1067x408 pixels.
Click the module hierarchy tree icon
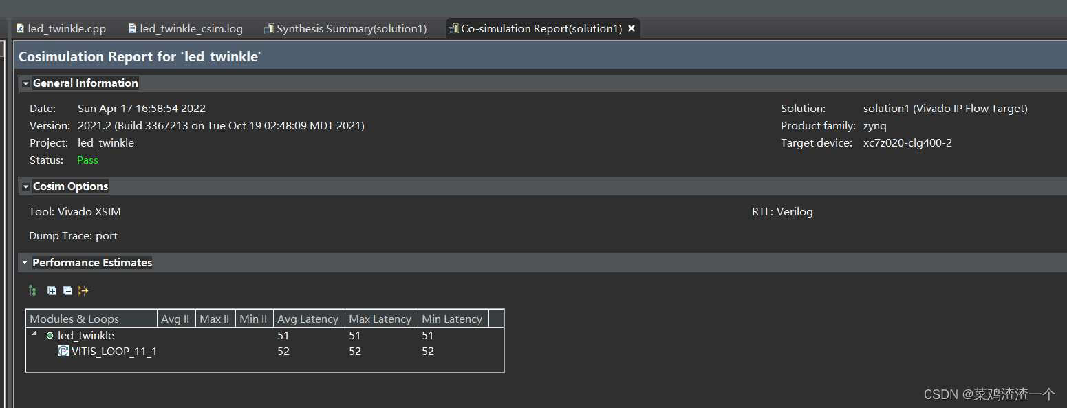[32, 291]
